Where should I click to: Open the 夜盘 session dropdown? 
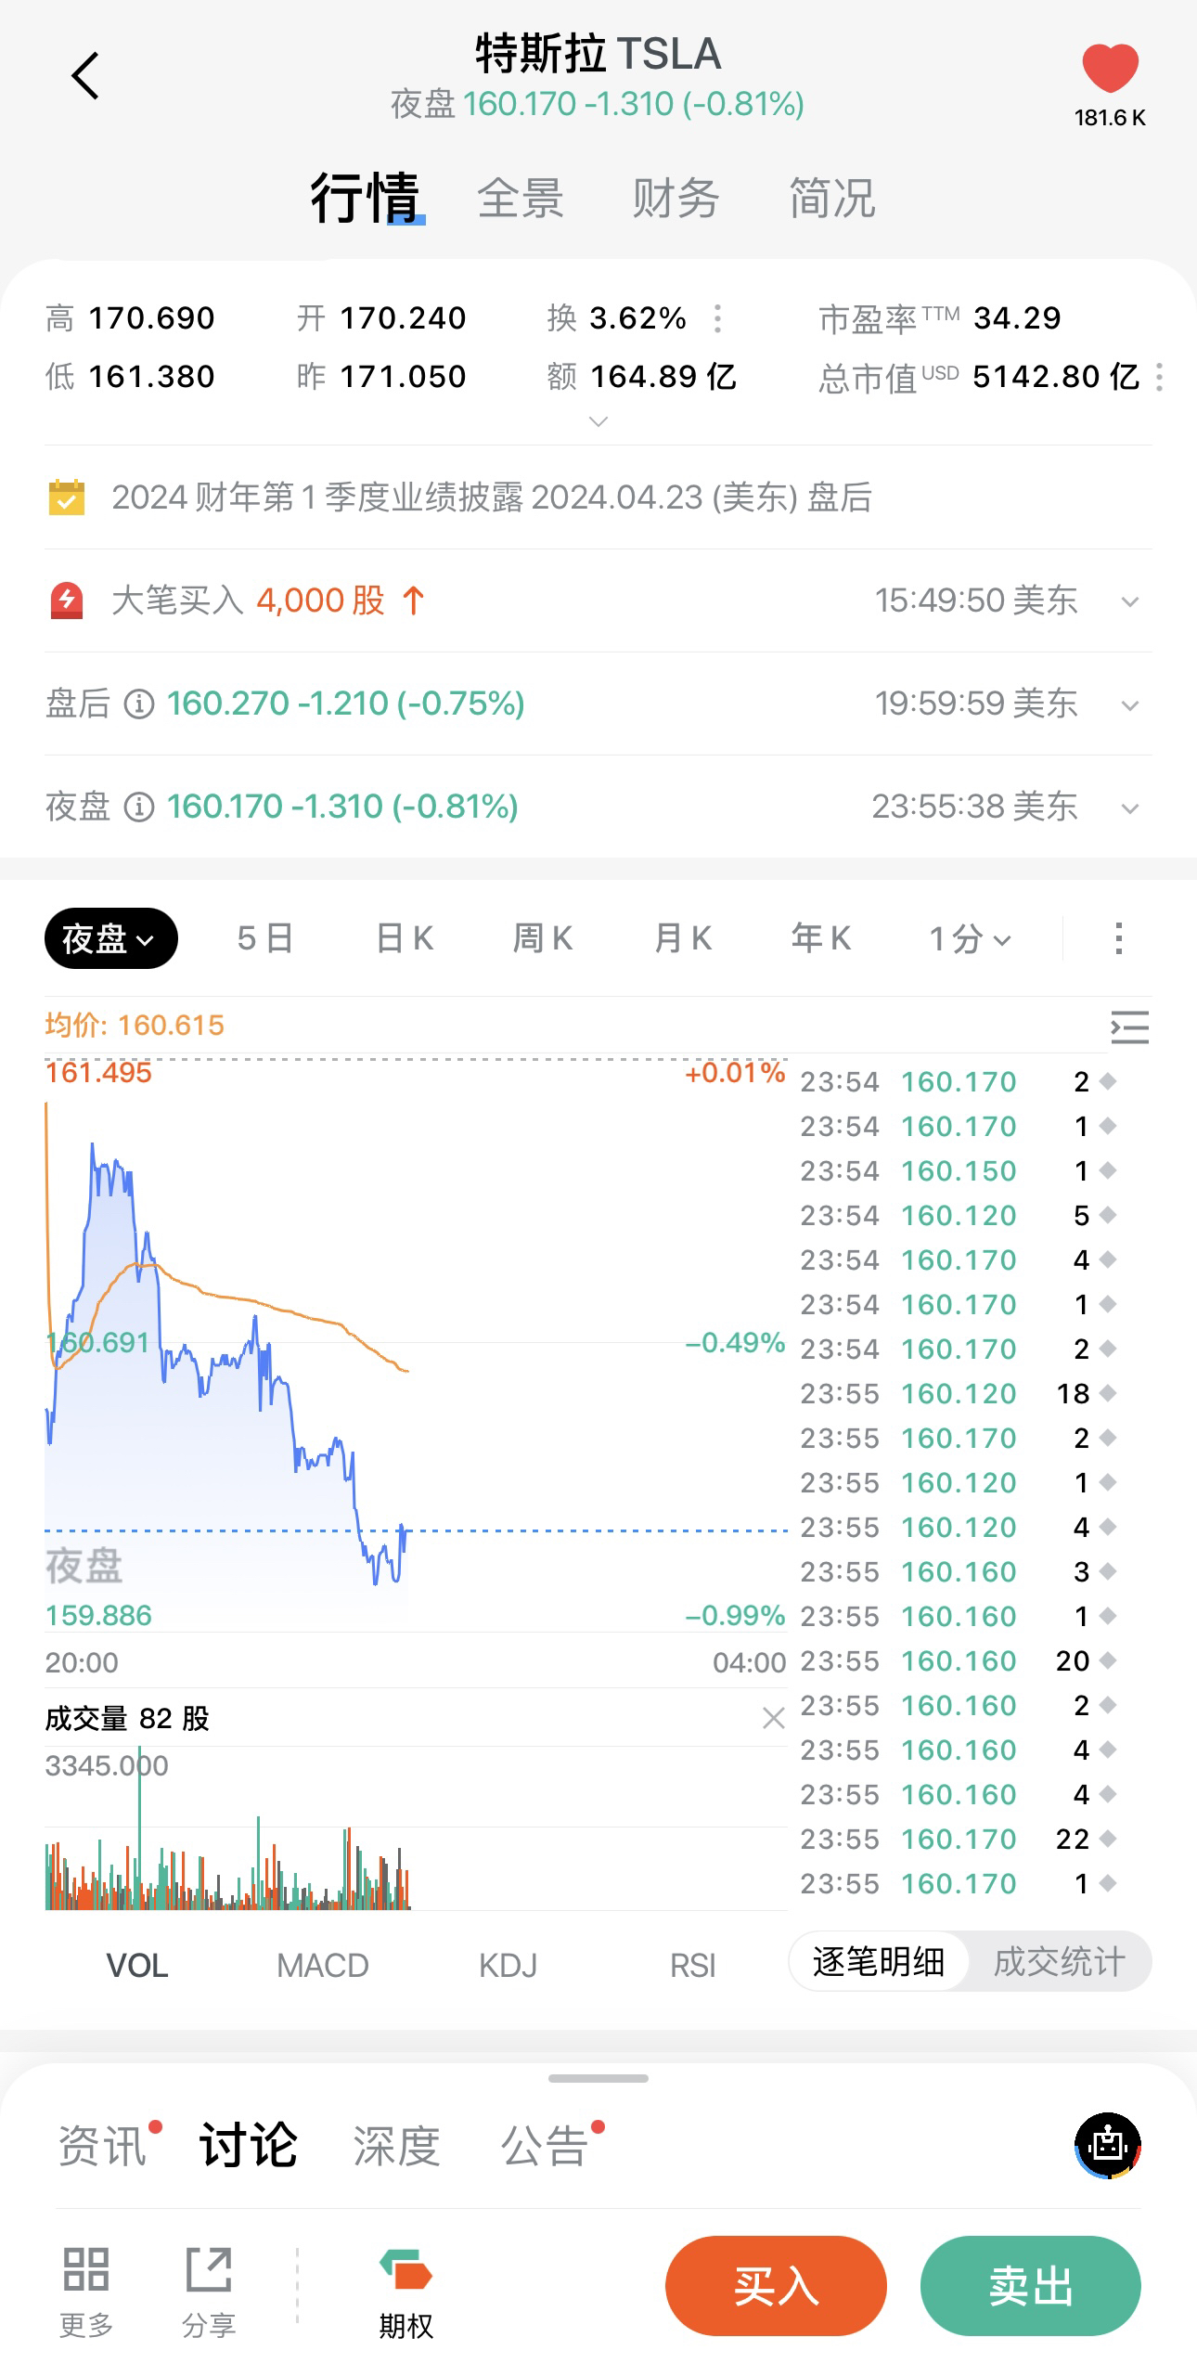(x=110, y=938)
